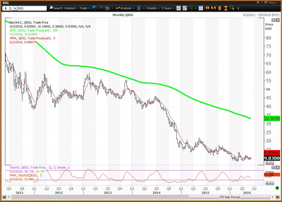Click the blue undo arrow icon
This screenshot has width=282, height=202.
(94, 8)
